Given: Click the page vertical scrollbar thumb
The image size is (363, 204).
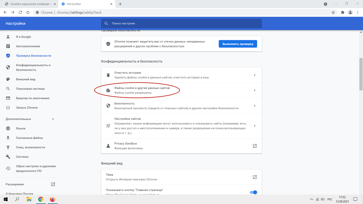Looking at the screenshot, I should 361,74.
